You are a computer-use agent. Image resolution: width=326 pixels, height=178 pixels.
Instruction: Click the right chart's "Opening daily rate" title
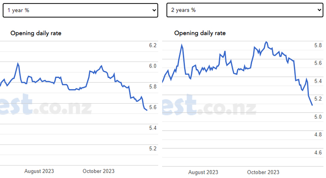(199, 33)
